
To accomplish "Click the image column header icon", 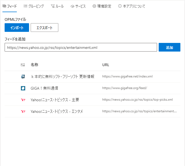I will pos(23,65).
